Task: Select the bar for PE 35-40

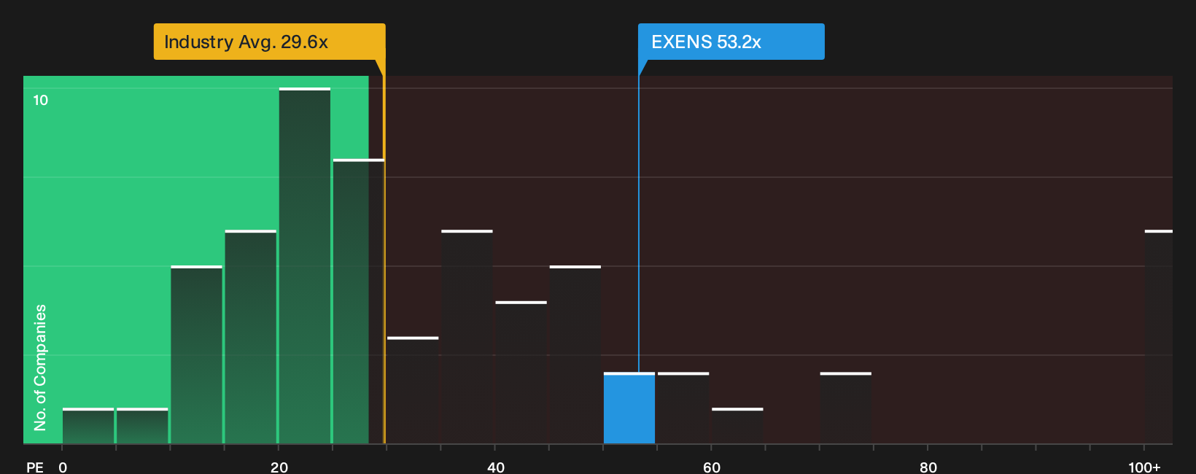Action: coord(467,337)
